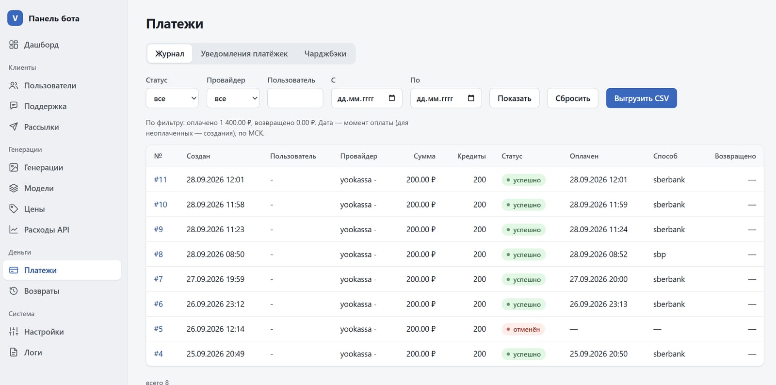Click the Пользователи people icon
776x385 pixels.
point(14,85)
